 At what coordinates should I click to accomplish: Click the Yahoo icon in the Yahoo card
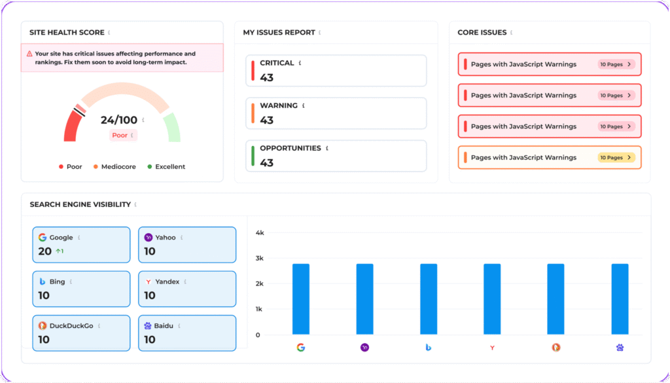pyautogui.click(x=149, y=238)
